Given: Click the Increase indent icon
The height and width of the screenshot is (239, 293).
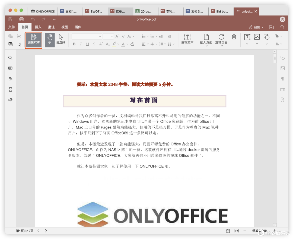Looking at the screenshot, I should click(169, 36).
